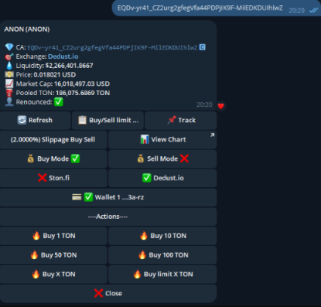
Task: Click Pooled TON 186,075.6869 TON value
Action: 83,93
